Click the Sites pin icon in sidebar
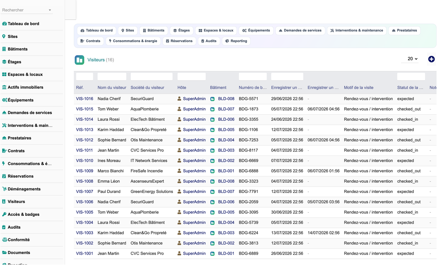The image size is (446, 276). pyautogui.click(x=4, y=36)
